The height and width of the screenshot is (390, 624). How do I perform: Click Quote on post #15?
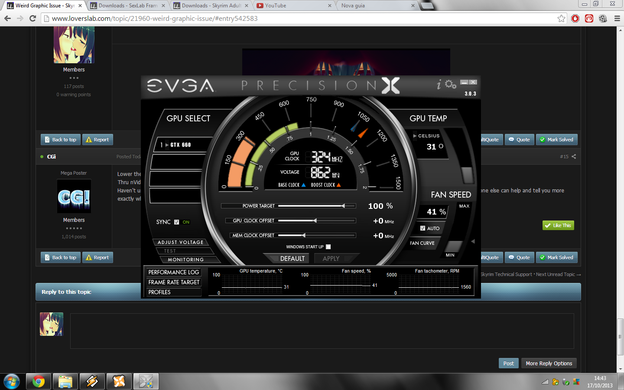[519, 257]
